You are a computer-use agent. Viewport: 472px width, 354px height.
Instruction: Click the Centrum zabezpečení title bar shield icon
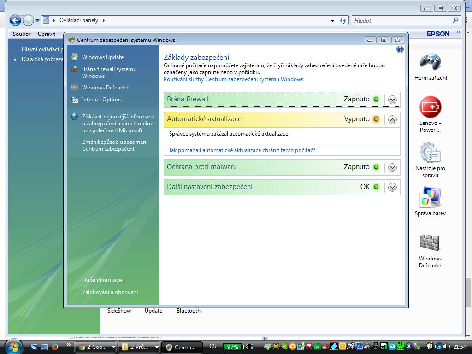[71, 40]
